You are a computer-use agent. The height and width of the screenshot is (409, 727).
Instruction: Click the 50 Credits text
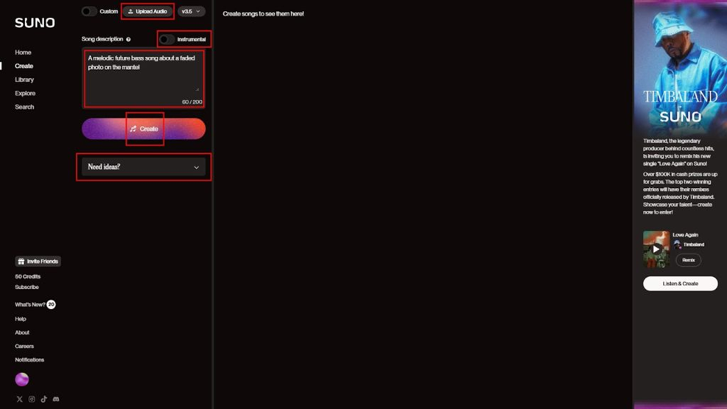(28, 276)
